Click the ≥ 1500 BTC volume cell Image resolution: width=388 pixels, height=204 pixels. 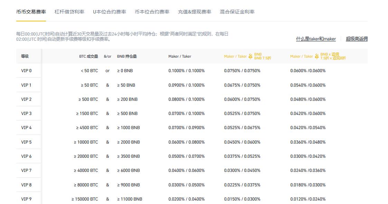point(87,114)
